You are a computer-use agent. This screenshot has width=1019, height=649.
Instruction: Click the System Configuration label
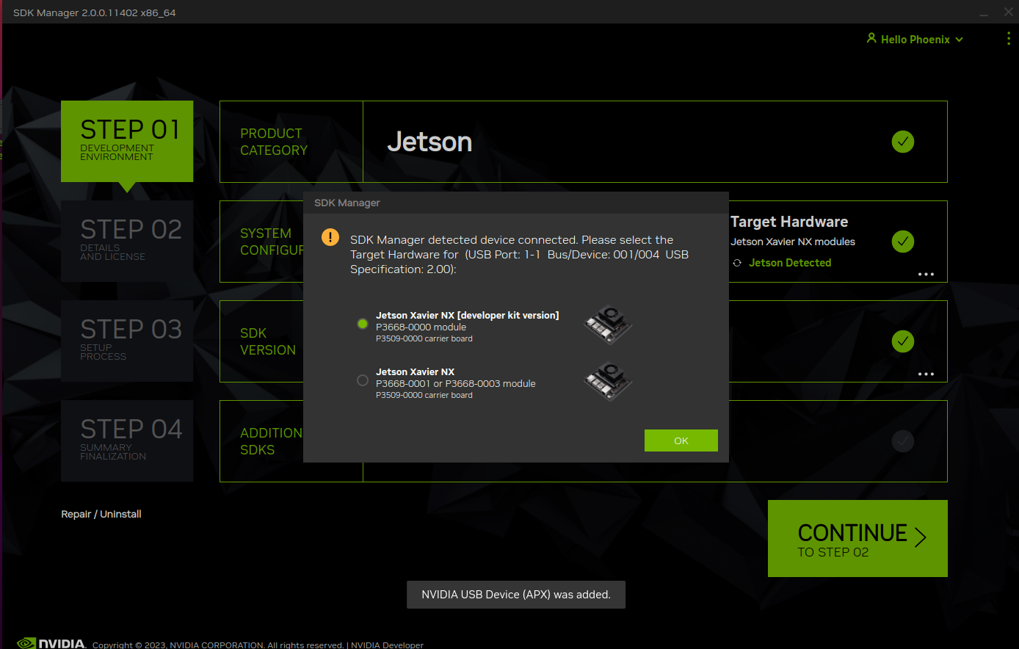(272, 242)
